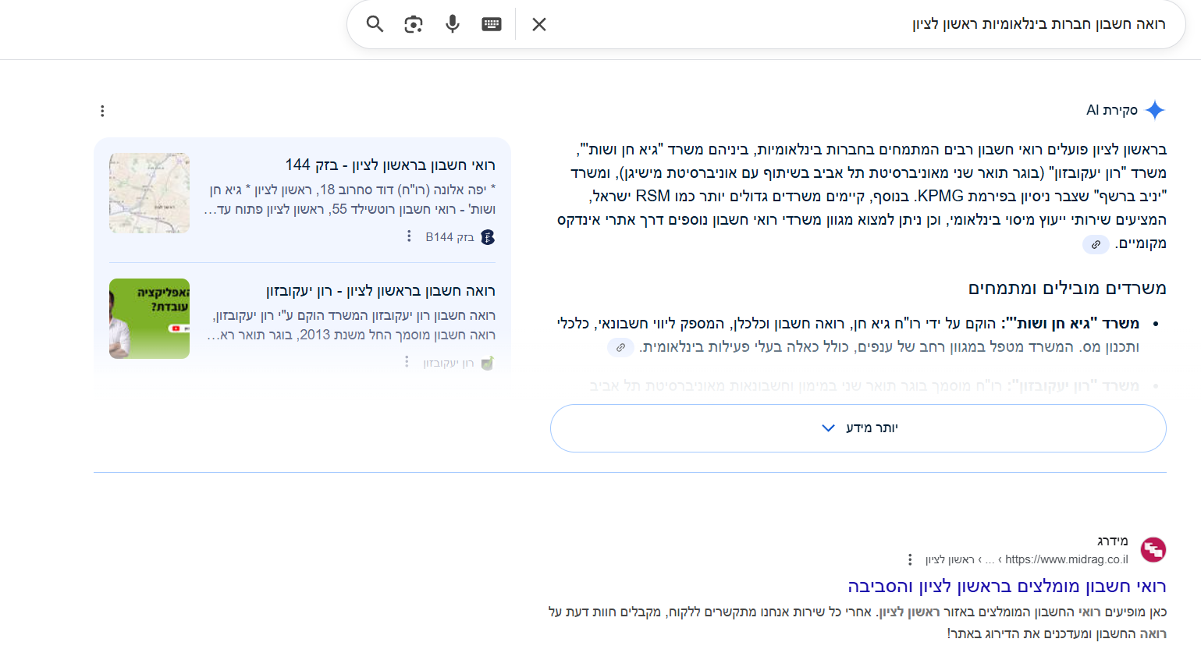
Task: Clear the search query with the X icon
Action: pos(538,24)
